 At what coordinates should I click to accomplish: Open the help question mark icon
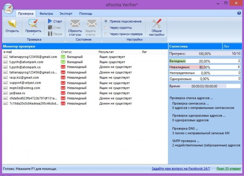tap(239, 13)
